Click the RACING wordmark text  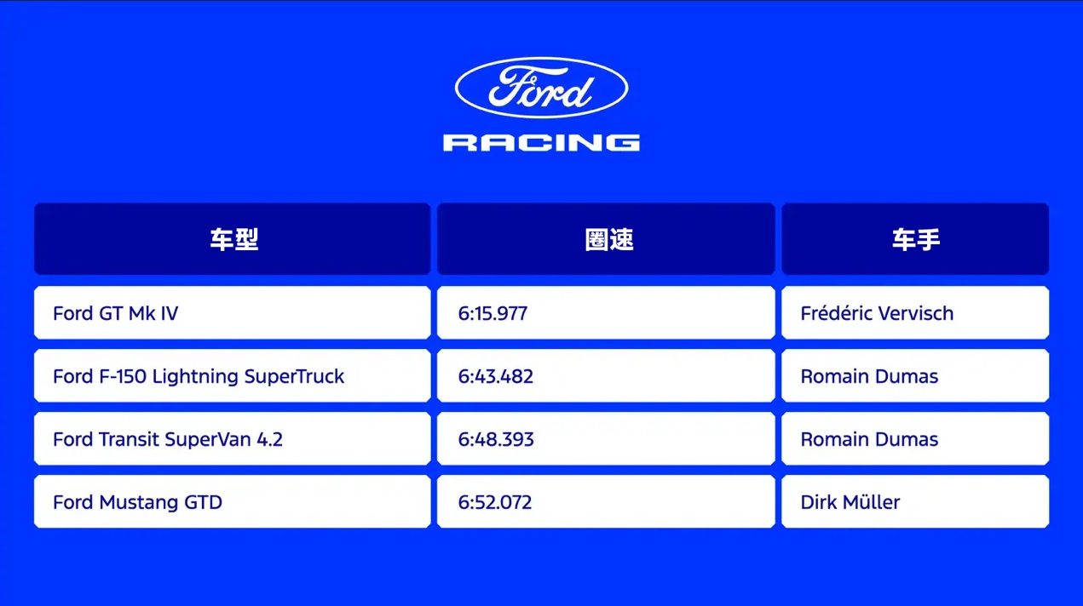541,142
